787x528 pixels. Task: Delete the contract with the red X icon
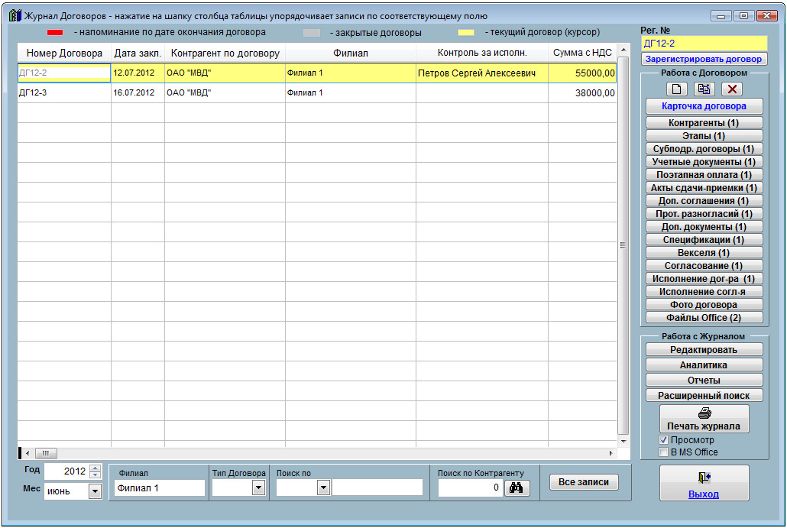point(732,89)
